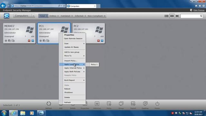Screen dimensions: 206x116
Task: Choose Update AV Bases menu item
Action: pyautogui.click(x=71, y=47)
